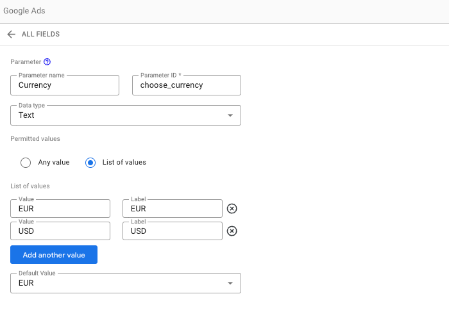The height and width of the screenshot is (319, 449).
Task: Open the Parameter help icon
Action: pyautogui.click(x=47, y=62)
